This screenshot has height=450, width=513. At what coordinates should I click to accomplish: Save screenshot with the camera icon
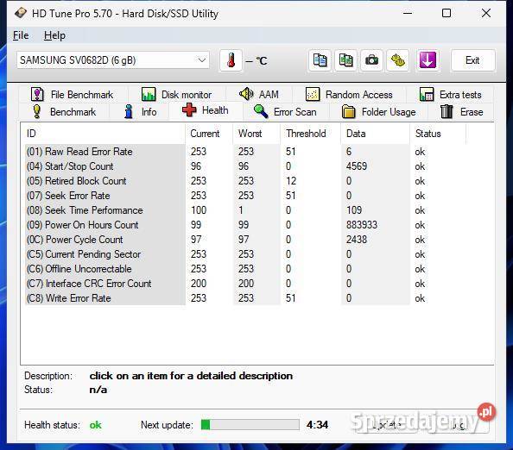pyautogui.click(x=371, y=60)
